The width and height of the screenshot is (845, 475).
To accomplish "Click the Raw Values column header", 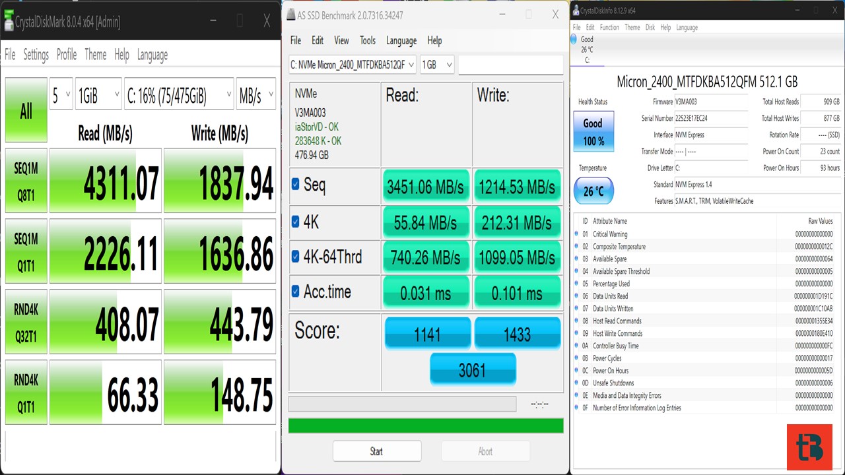I will coord(821,221).
